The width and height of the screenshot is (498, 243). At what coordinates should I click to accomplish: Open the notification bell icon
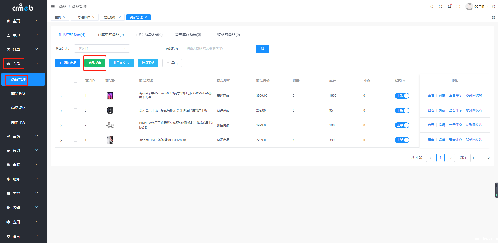(449, 6)
